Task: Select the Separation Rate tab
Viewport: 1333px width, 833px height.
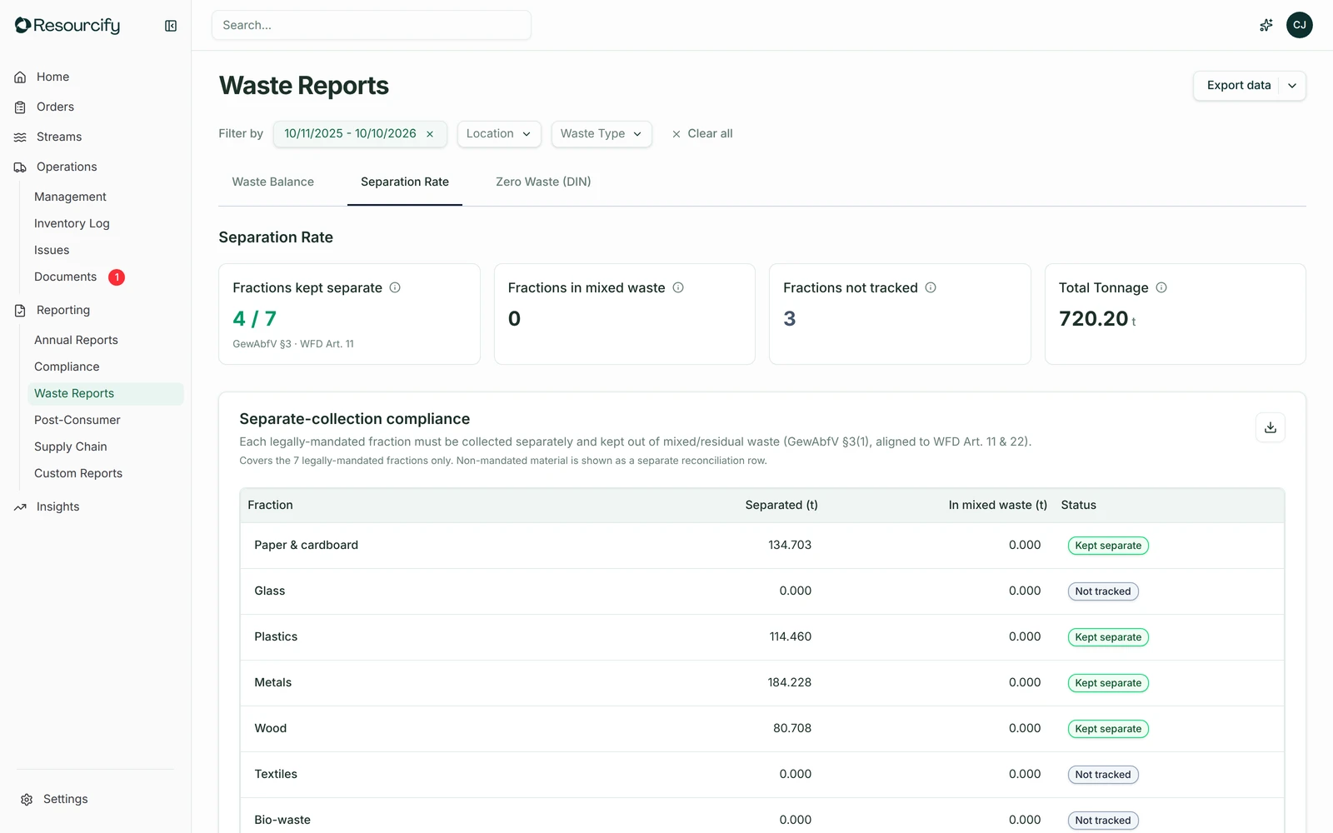Action: [405, 182]
